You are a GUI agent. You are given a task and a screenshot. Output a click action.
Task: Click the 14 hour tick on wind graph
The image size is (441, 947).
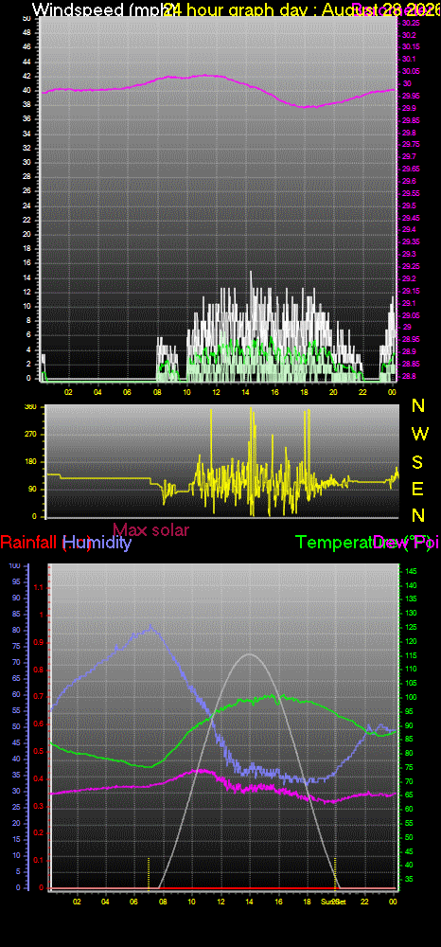tap(245, 392)
